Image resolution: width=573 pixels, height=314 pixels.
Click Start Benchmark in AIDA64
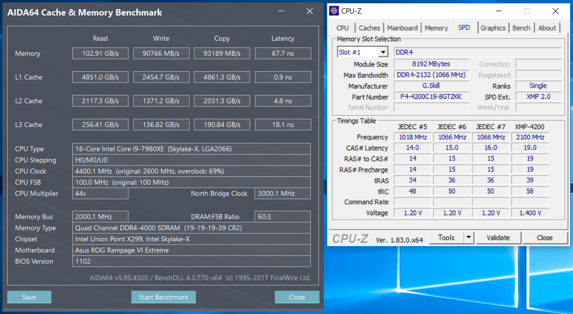pyautogui.click(x=163, y=297)
